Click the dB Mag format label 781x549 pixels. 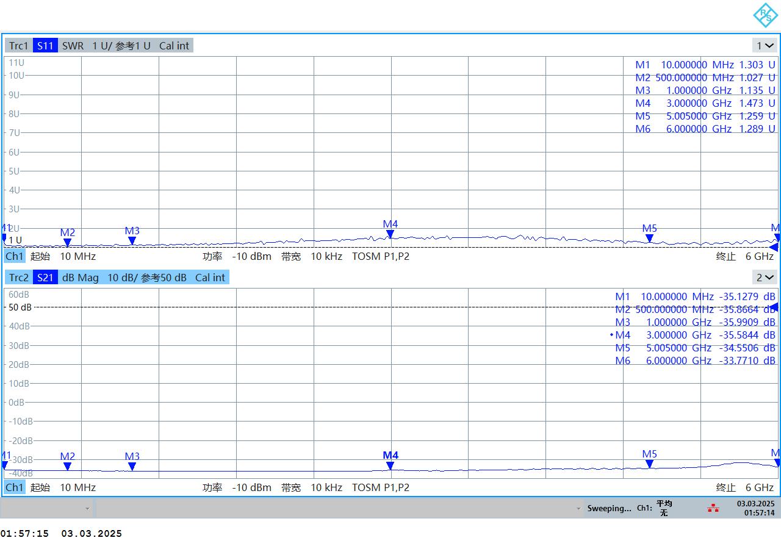(80, 278)
